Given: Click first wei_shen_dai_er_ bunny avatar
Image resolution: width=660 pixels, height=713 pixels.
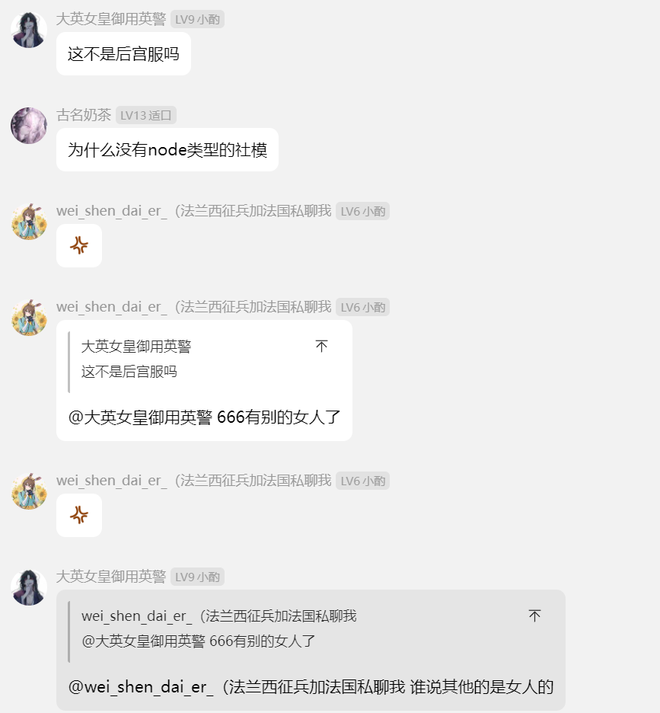Looking at the screenshot, I should tap(29, 222).
